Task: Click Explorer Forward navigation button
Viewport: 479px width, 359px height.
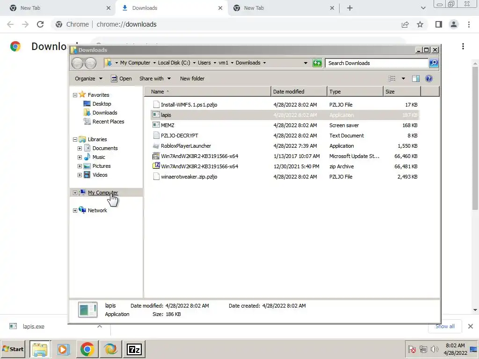Action: [90, 63]
